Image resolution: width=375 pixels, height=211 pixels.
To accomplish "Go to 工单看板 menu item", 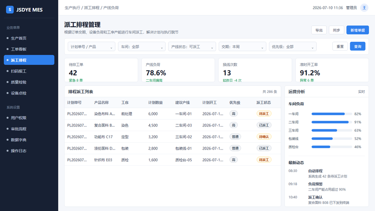I will 29,49.
